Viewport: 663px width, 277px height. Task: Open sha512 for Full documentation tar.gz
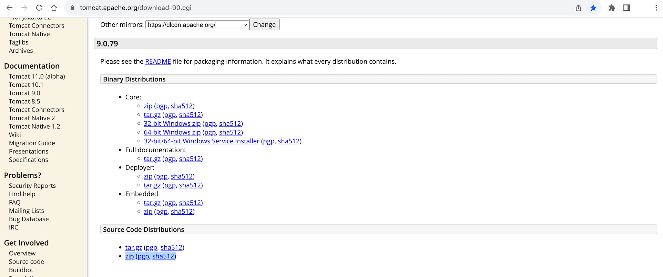click(190, 159)
